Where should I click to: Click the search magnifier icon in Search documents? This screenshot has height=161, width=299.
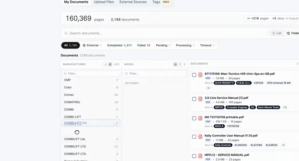pyautogui.click(x=66, y=33)
